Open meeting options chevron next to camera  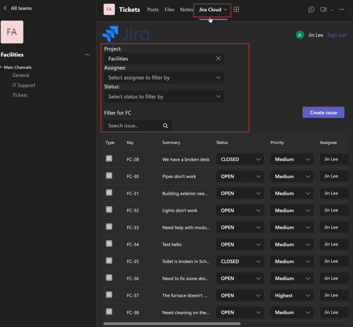tap(332, 10)
